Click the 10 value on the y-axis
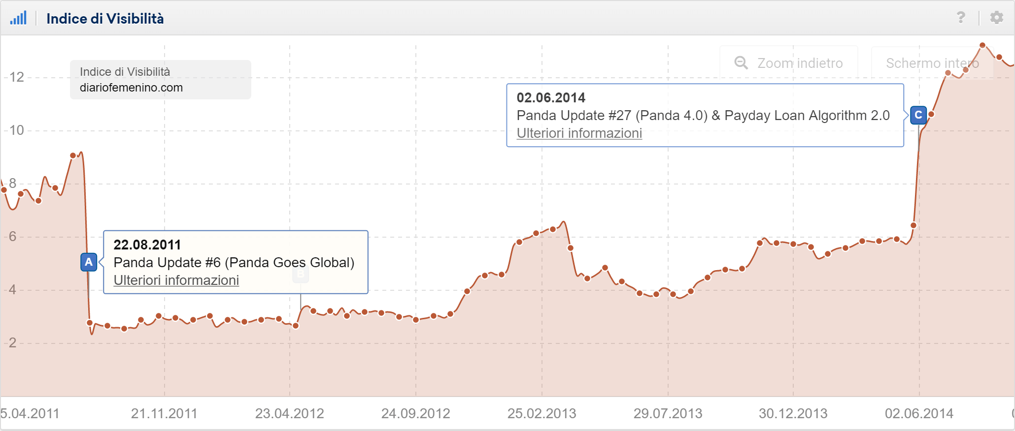 click(x=17, y=130)
